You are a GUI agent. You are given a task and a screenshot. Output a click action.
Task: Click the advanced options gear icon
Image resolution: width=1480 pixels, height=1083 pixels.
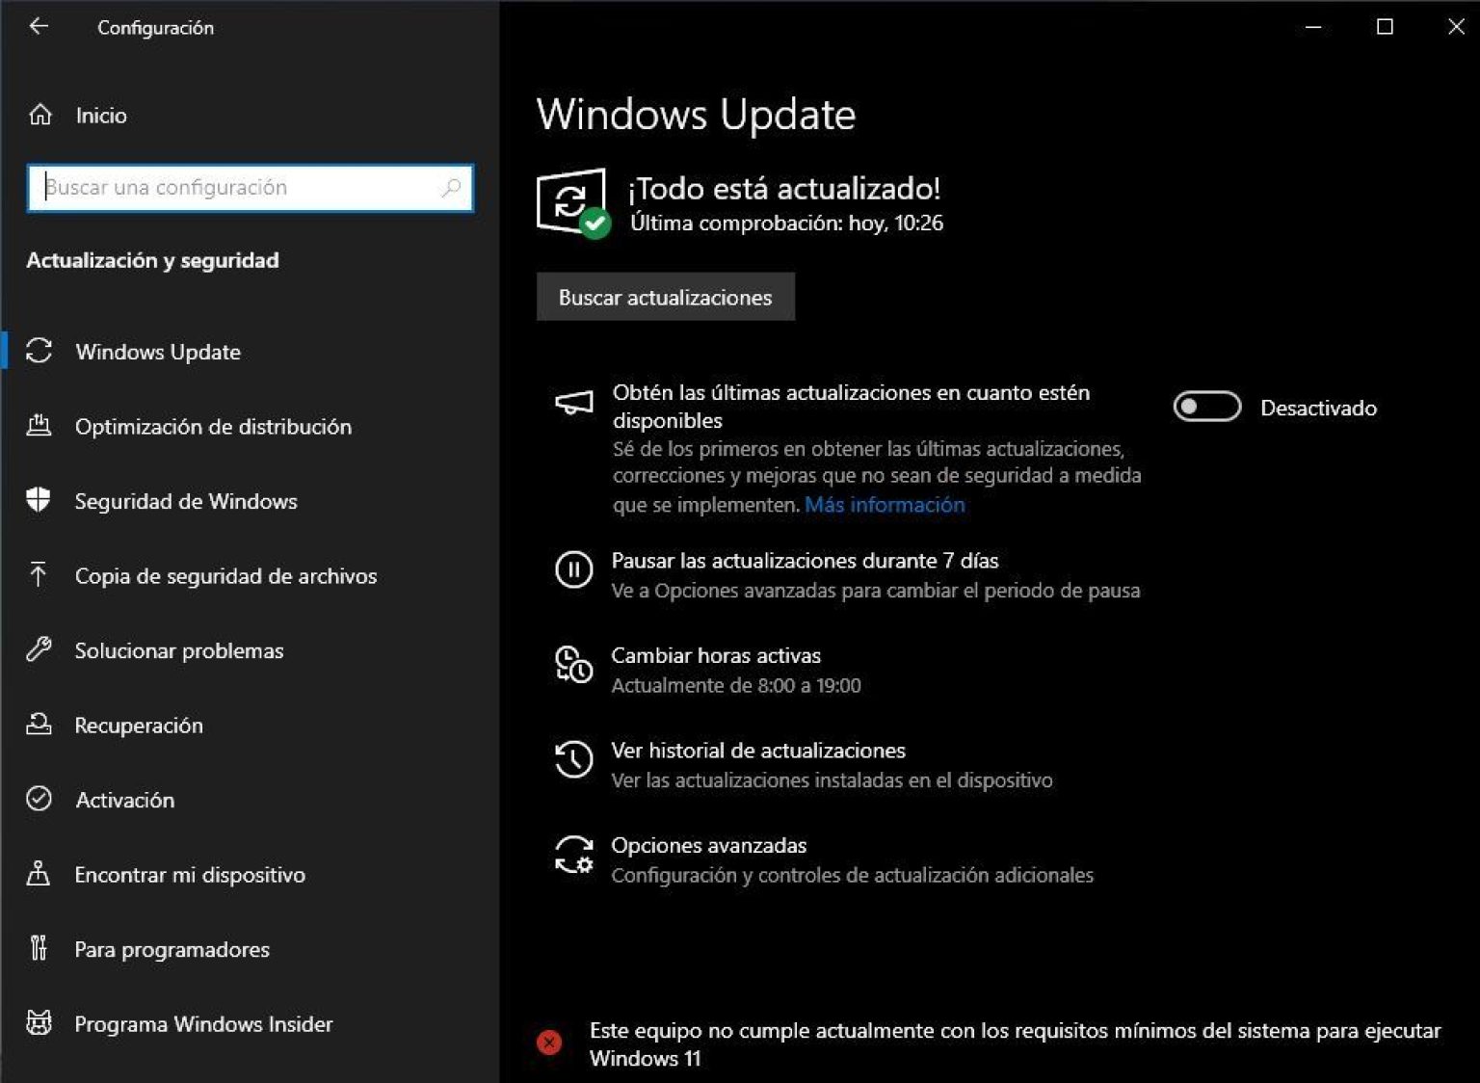tap(573, 855)
